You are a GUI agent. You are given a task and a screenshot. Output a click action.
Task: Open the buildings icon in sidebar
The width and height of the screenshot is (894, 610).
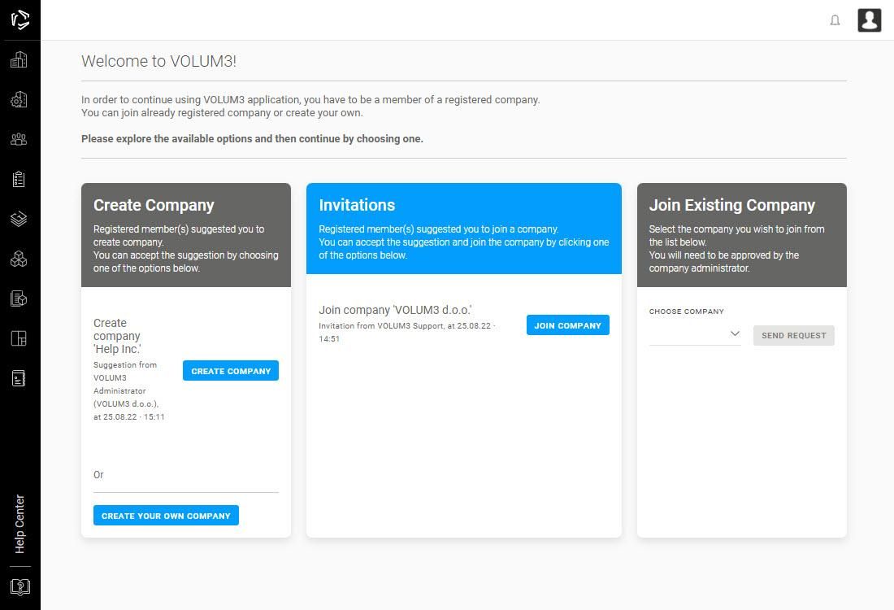(19, 59)
